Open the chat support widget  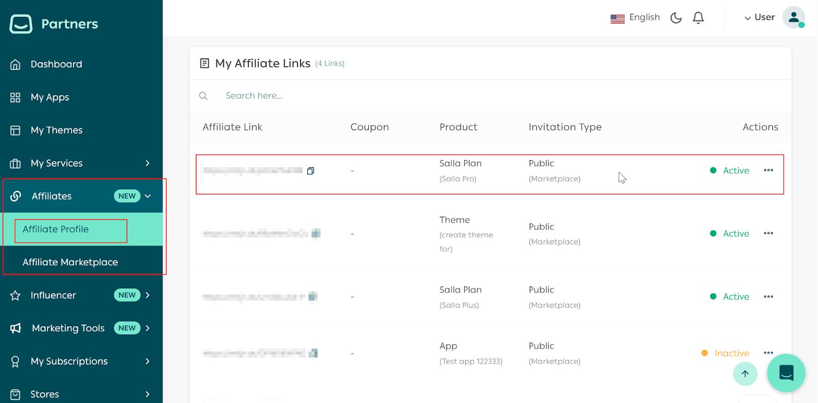pyautogui.click(x=786, y=373)
